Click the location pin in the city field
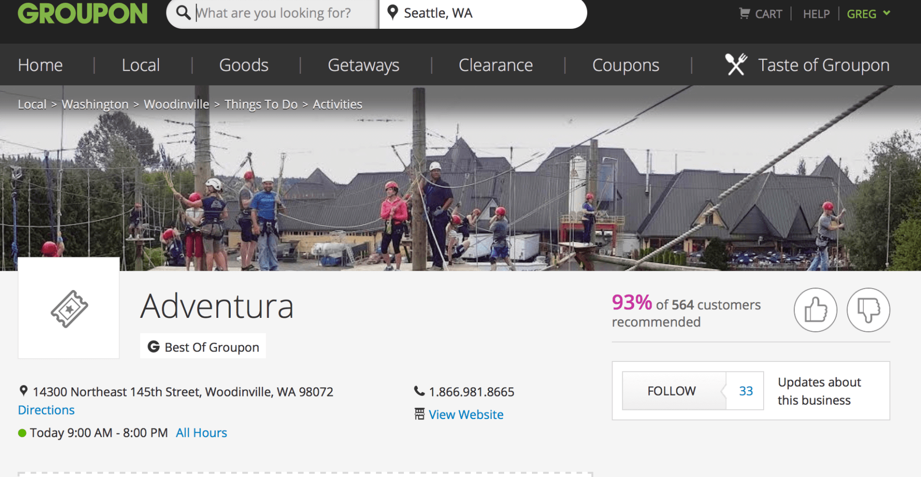921x477 pixels. (x=393, y=13)
